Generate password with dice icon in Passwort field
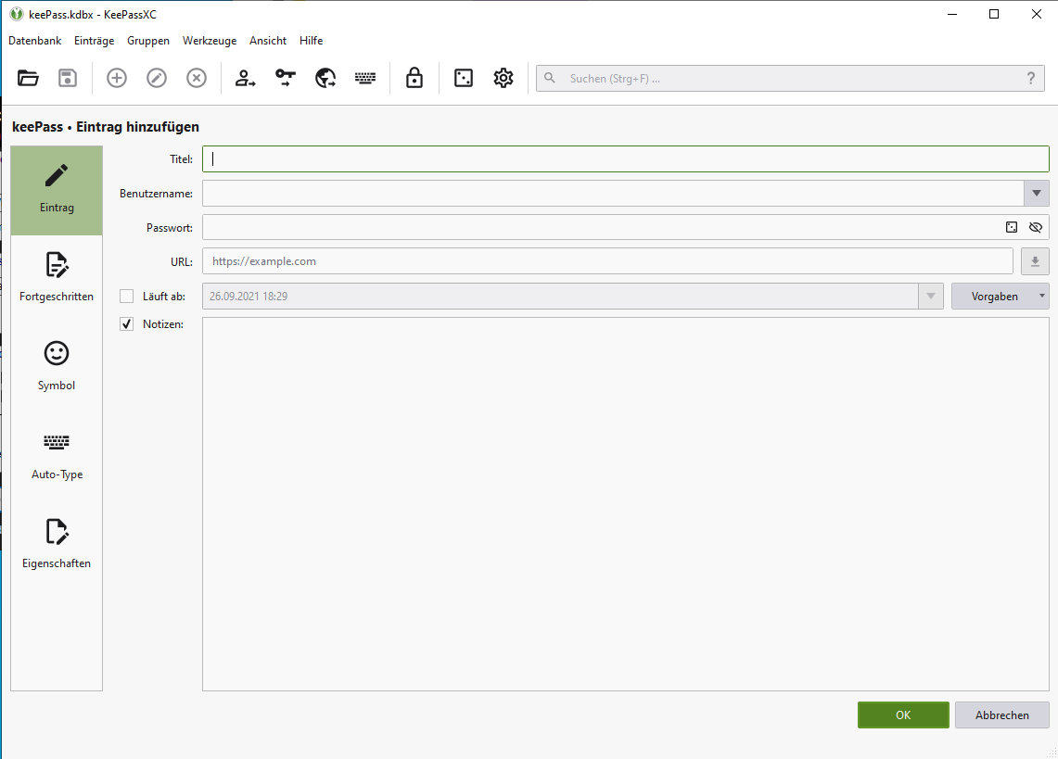Viewport: 1058px width, 759px height. [1012, 227]
